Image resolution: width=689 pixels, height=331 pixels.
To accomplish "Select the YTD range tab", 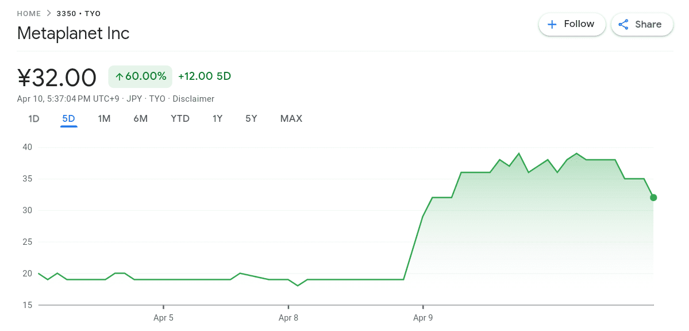I will [x=180, y=119].
